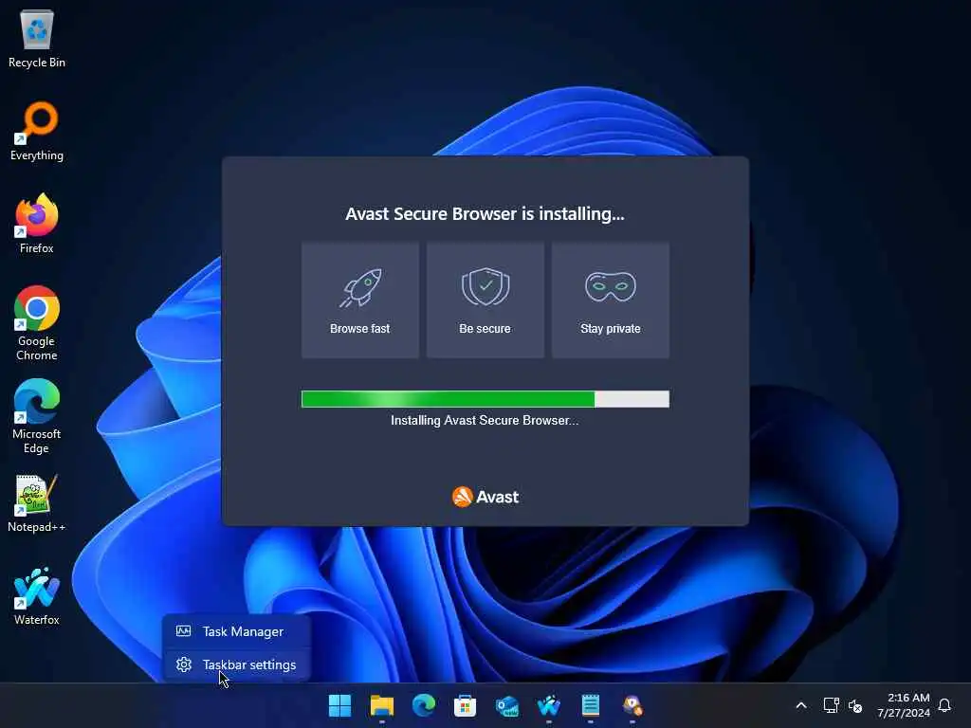
Task: Open the Windows Start button
Action: [339, 705]
